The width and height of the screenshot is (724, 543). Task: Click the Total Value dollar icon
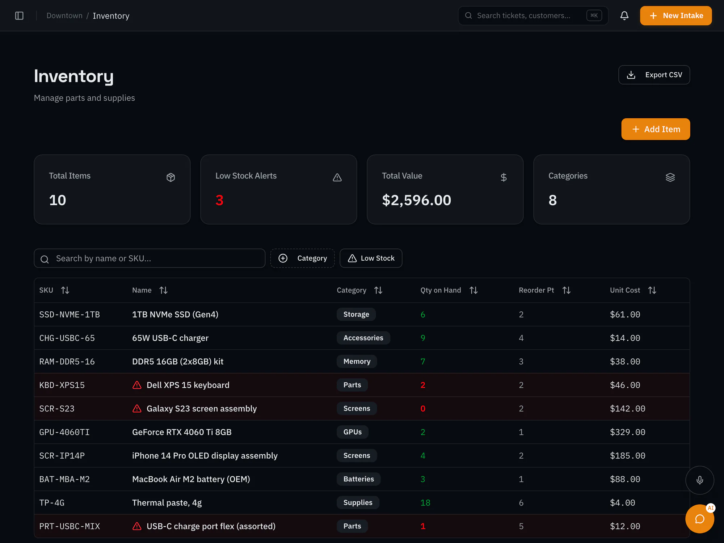point(504,177)
